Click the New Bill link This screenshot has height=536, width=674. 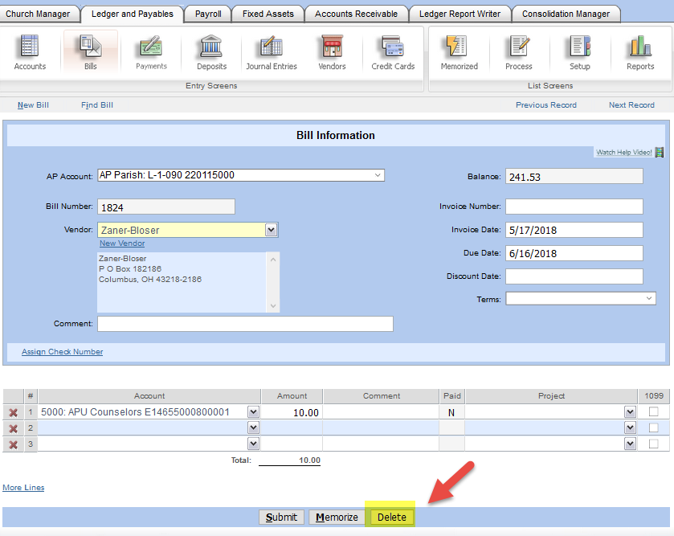33,105
